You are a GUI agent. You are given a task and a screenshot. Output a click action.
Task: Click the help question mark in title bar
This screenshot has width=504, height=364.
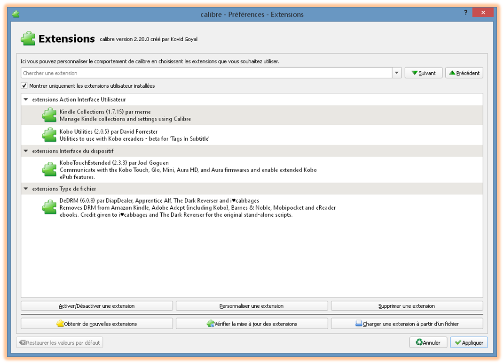[x=465, y=13]
